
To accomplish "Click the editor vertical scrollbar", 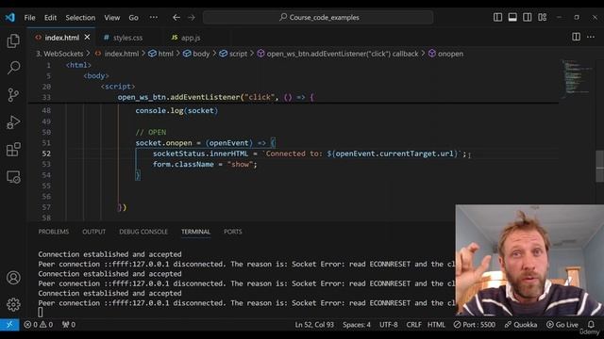I will (x=600, y=166).
